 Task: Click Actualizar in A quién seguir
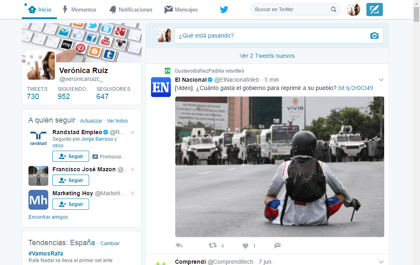91,121
